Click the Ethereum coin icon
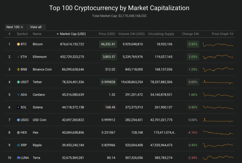Screen dimensions: 242x163 click(18, 57)
